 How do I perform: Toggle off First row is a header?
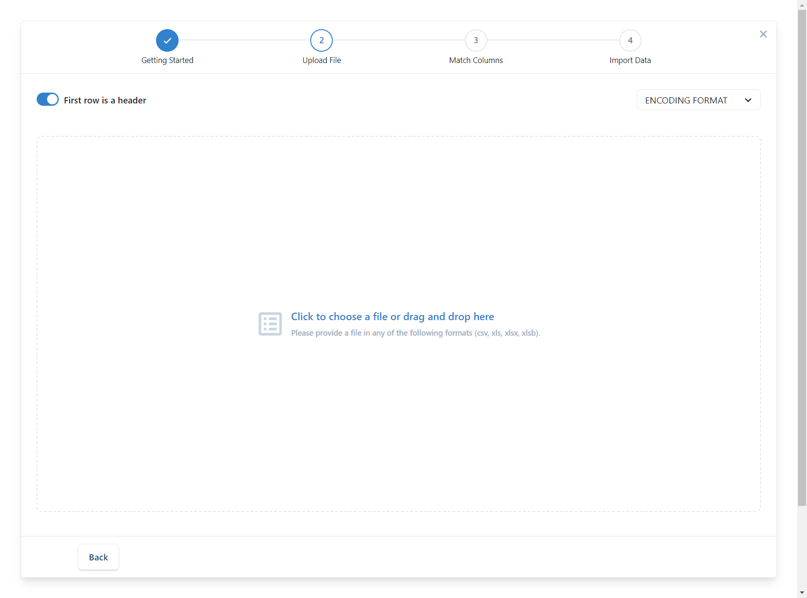pos(47,100)
